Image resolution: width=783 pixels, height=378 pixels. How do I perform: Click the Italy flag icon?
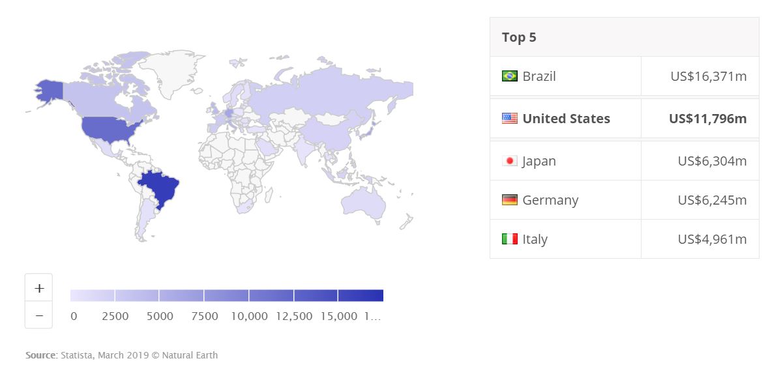[510, 239]
